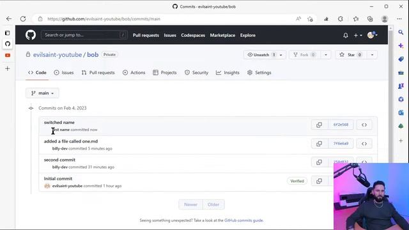Viewport: 409px width, 230px height.
Task: Open bob repository name link
Action: click(93, 55)
